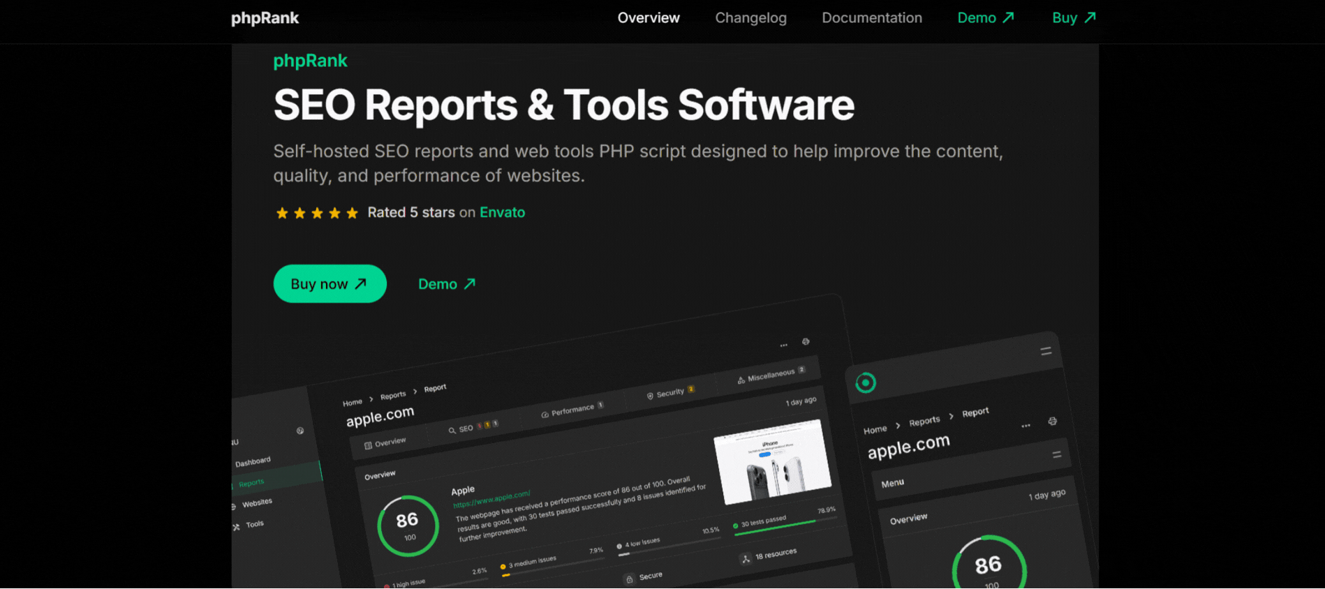
Task: Click the green phpRank label above the heading
Action: 310,61
